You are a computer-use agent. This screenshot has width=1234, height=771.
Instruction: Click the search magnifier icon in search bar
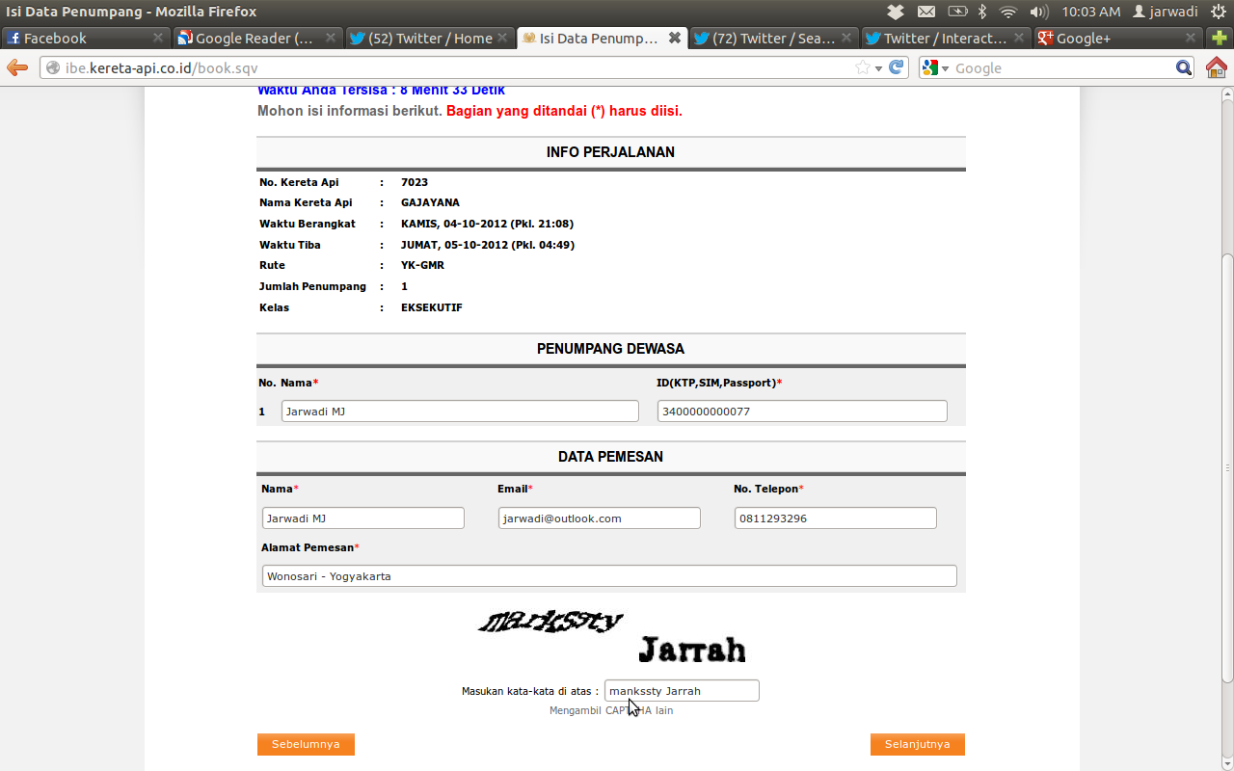(x=1184, y=67)
